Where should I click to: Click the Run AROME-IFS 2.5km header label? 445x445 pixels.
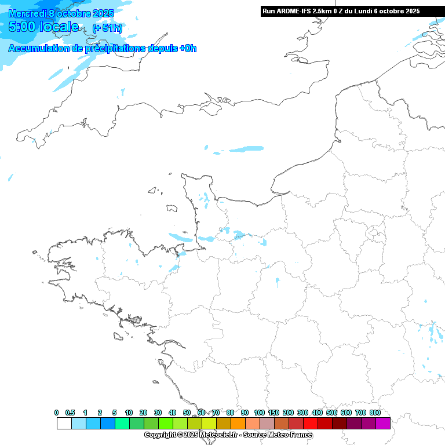click(341, 11)
